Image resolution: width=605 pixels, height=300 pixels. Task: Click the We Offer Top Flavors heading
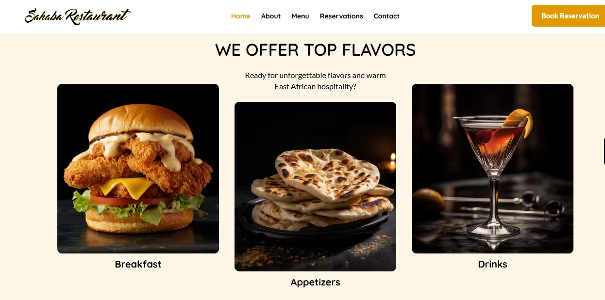(x=315, y=50)
